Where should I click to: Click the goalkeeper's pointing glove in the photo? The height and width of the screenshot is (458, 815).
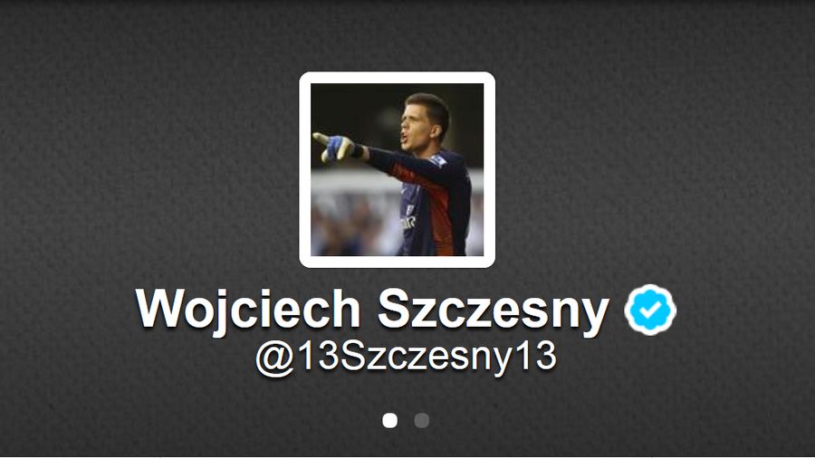(333, 147)
